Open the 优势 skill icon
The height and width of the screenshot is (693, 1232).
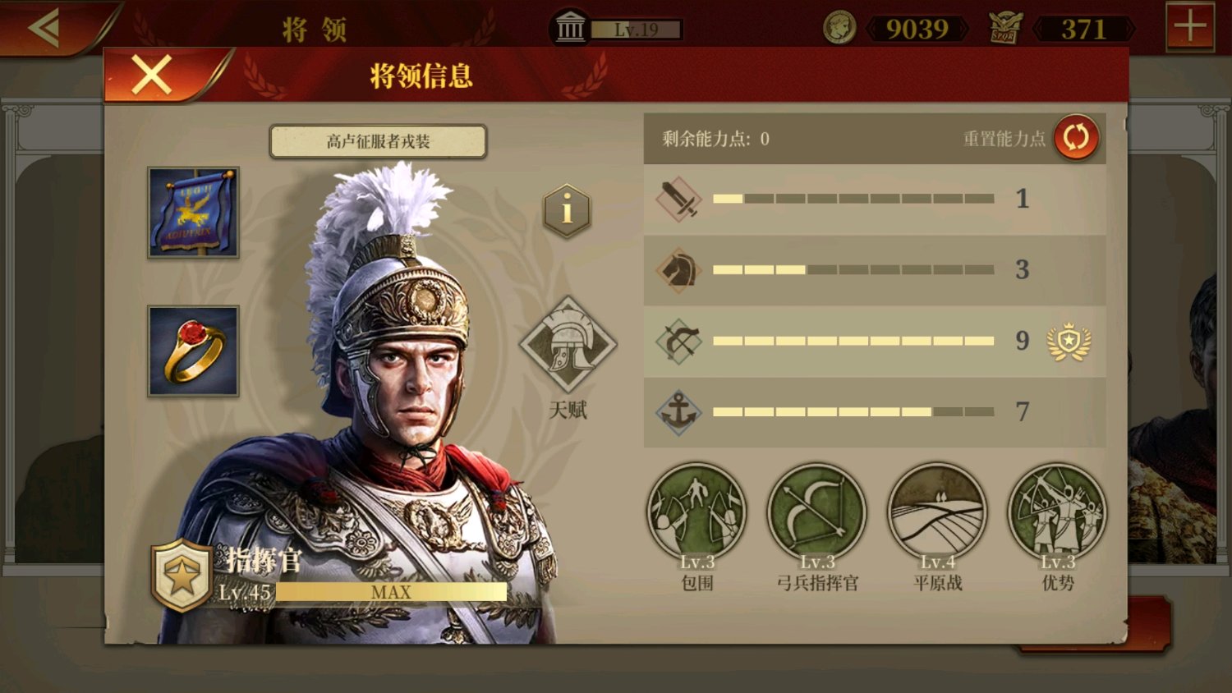pyautogui.click(x=1057, y=513)
